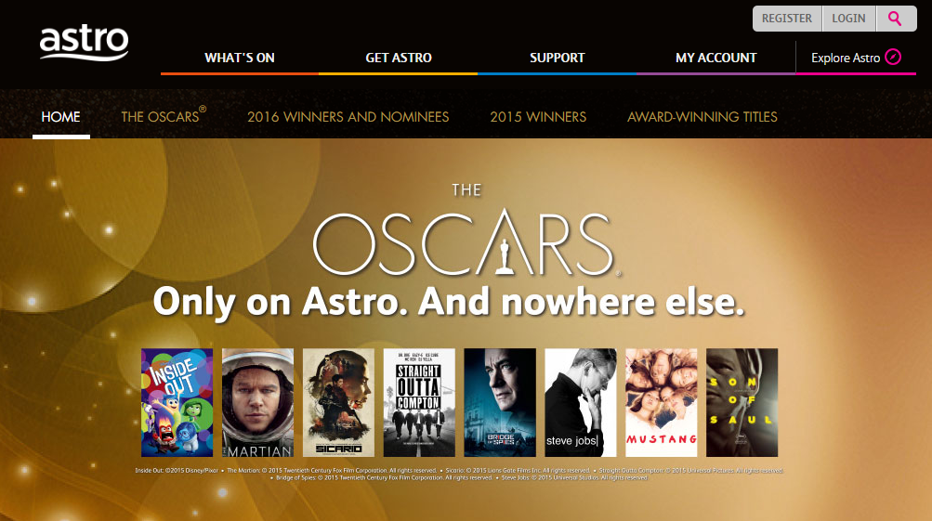Select the Son of Saul poster
Image resolution: width=932 pixels, height=521 pixels.
click(742, 403)
